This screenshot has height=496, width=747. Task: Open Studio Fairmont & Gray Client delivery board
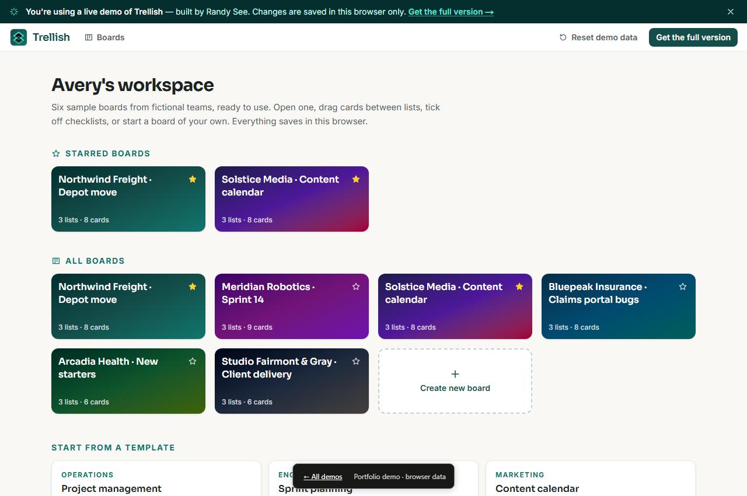tap(292, 381)
